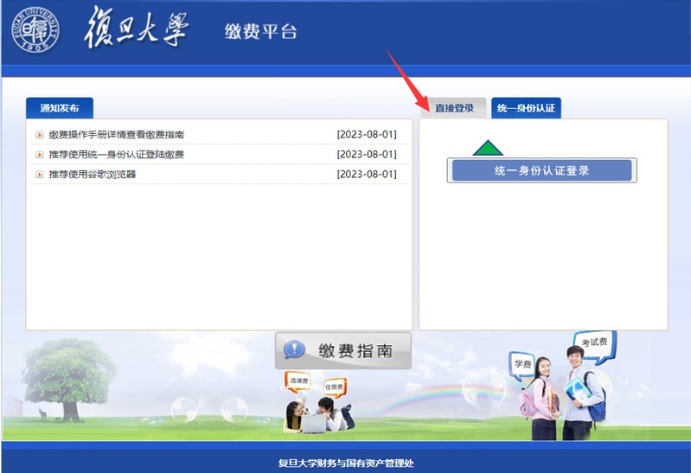Click the bullet icon beside 推荐使用统一身份认证登陆缴费
This screenshot has height=473, width=691.
(40, 155)
